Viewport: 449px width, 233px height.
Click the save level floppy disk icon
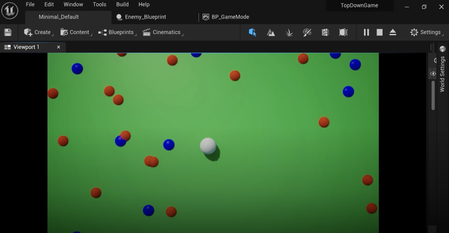coord(8,32)
